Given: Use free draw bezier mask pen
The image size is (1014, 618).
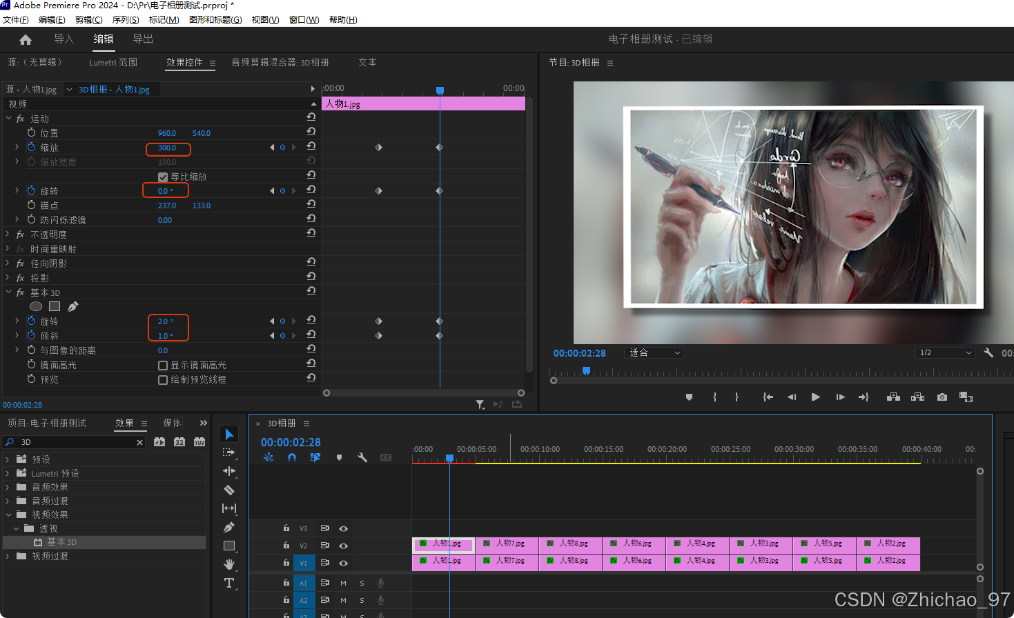Looking at the screenshot, I should click(x=73, y=306).
